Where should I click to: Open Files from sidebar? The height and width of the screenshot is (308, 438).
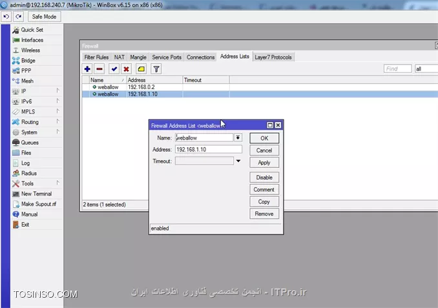[37, 153]
